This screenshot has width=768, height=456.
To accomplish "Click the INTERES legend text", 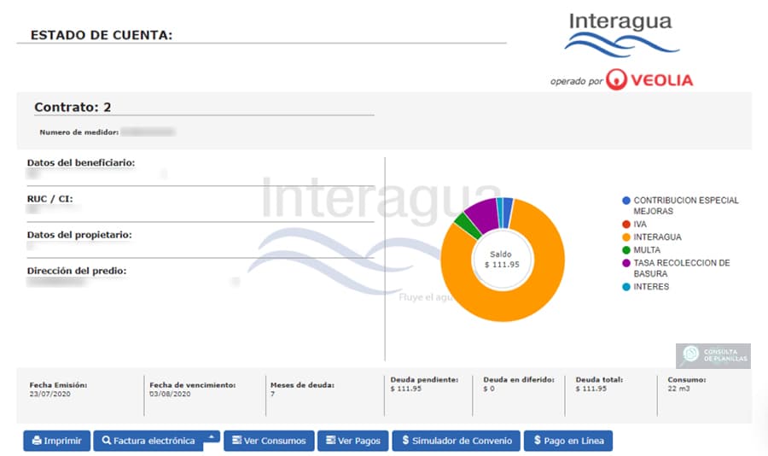I will click(x=651, y=287).
